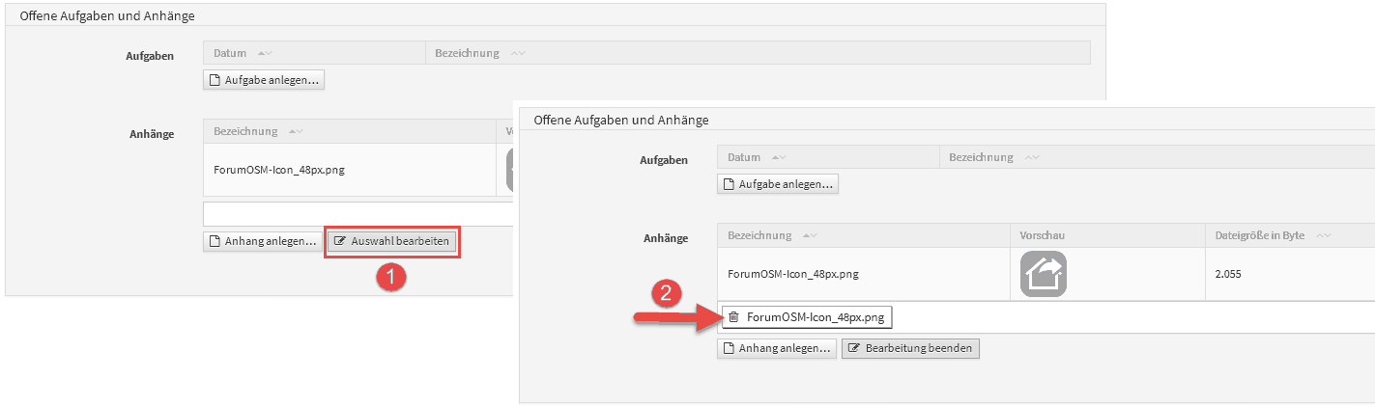This screenshot has width=1375, height=407.
Task: Click the empty field below the background attachment row
Action: click(x=358, y=213)
